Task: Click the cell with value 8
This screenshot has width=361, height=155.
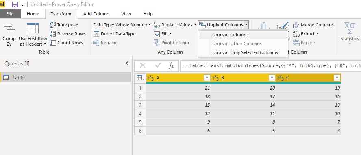Action: pos(244,122)
